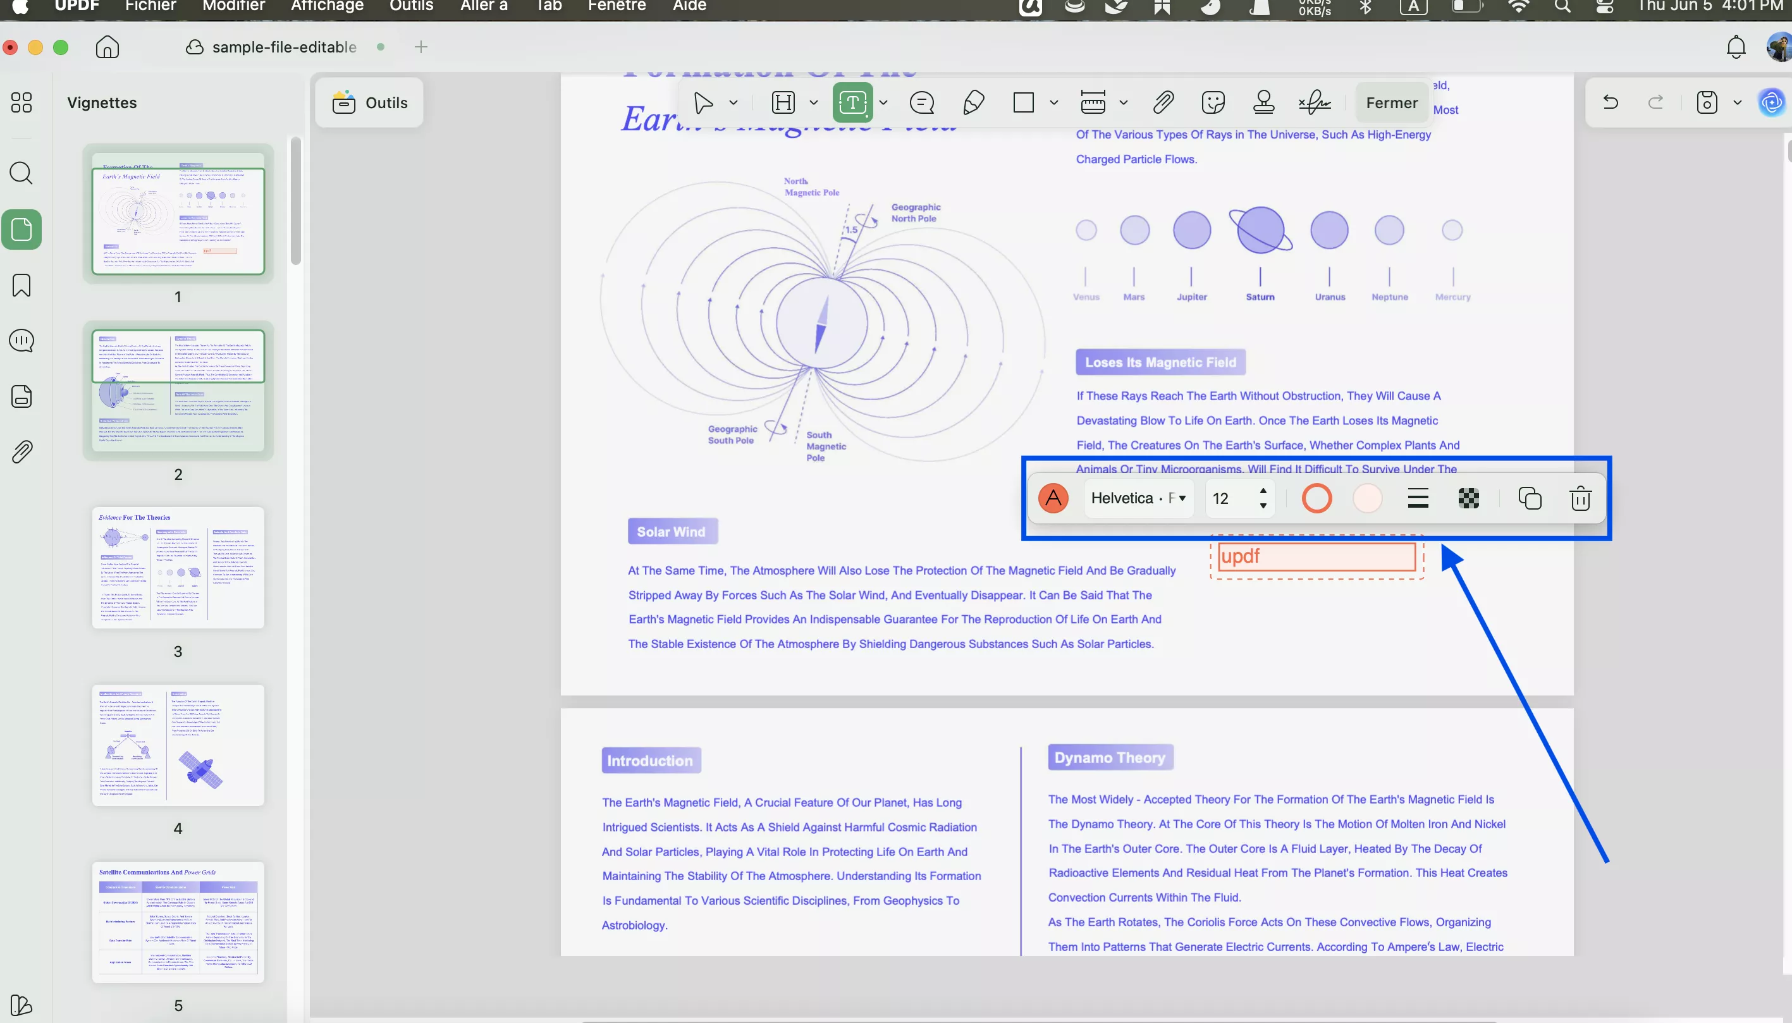The width and height of the screenshot is (1792, 1023).
Task: Select page 1 thumbnail
Action: [178, 214]
